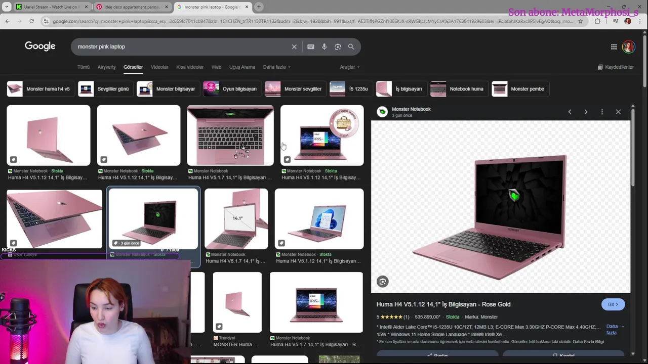Switch to the Videolar tab
The image size is (648, 364).
pos(159,67)
